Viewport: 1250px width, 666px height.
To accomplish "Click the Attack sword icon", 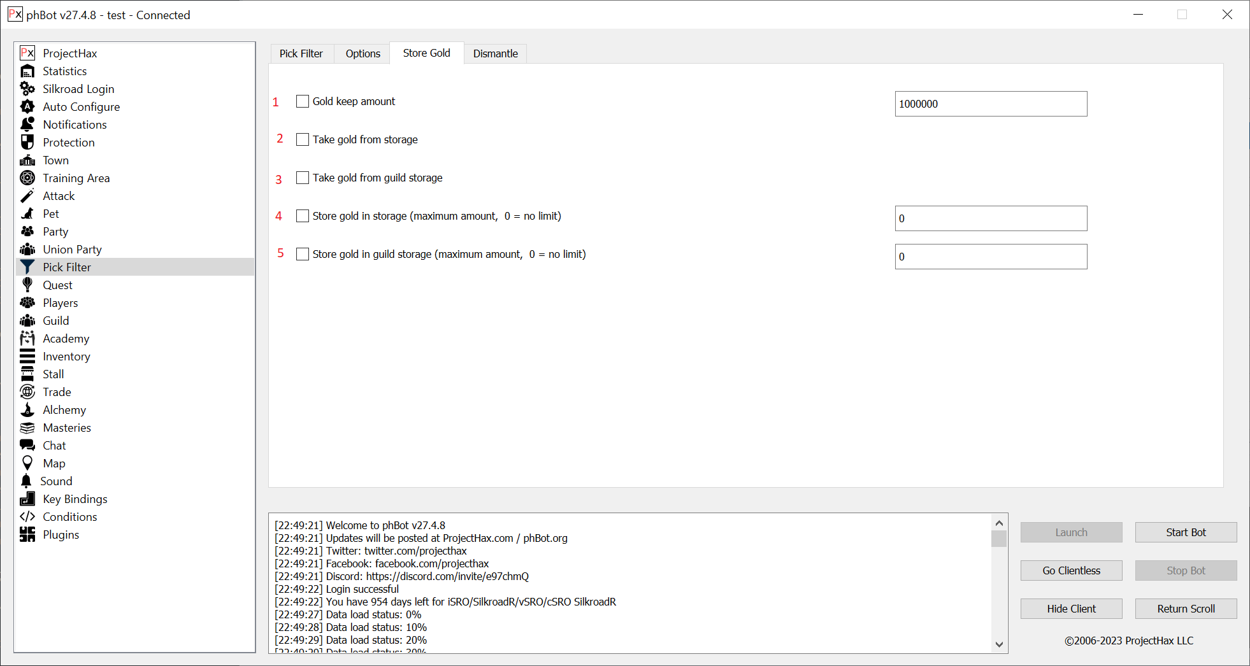I will [x=27, y=196].
